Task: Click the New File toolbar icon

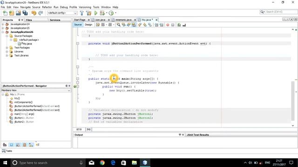Action: [x=5, y=13]
